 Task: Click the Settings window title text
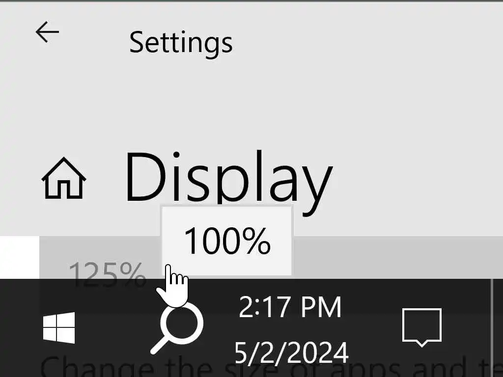[x=181, y=43]
